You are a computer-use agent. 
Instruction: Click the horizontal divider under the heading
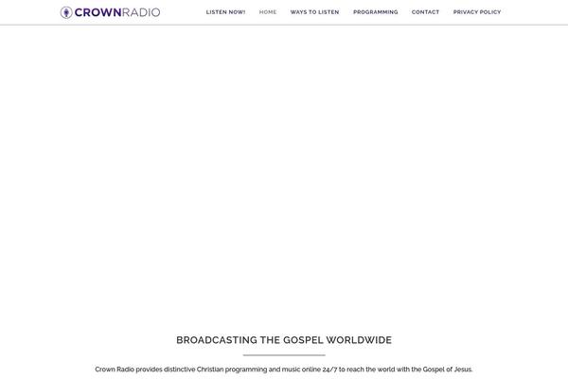coord(284,354)
